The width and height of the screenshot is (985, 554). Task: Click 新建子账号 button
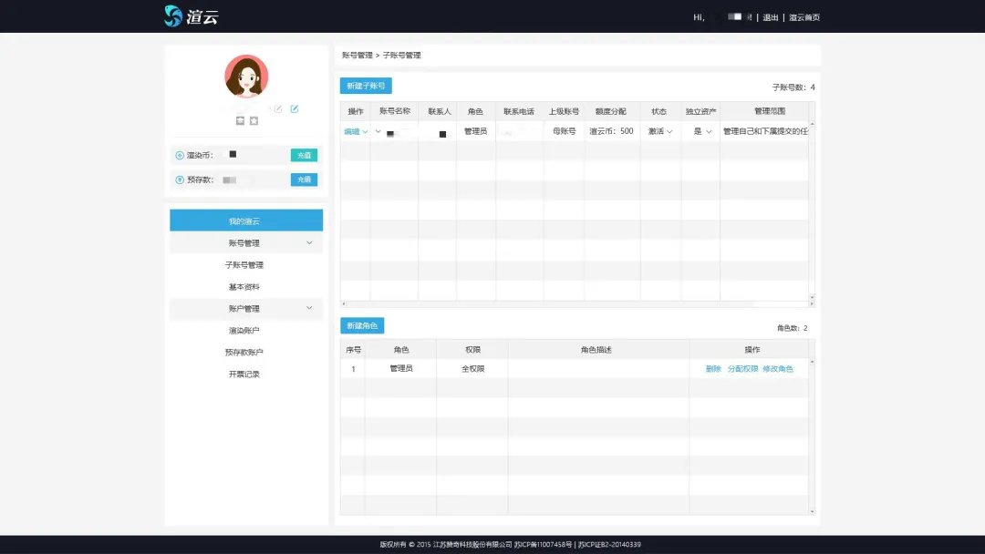click(x=366, y=87)
